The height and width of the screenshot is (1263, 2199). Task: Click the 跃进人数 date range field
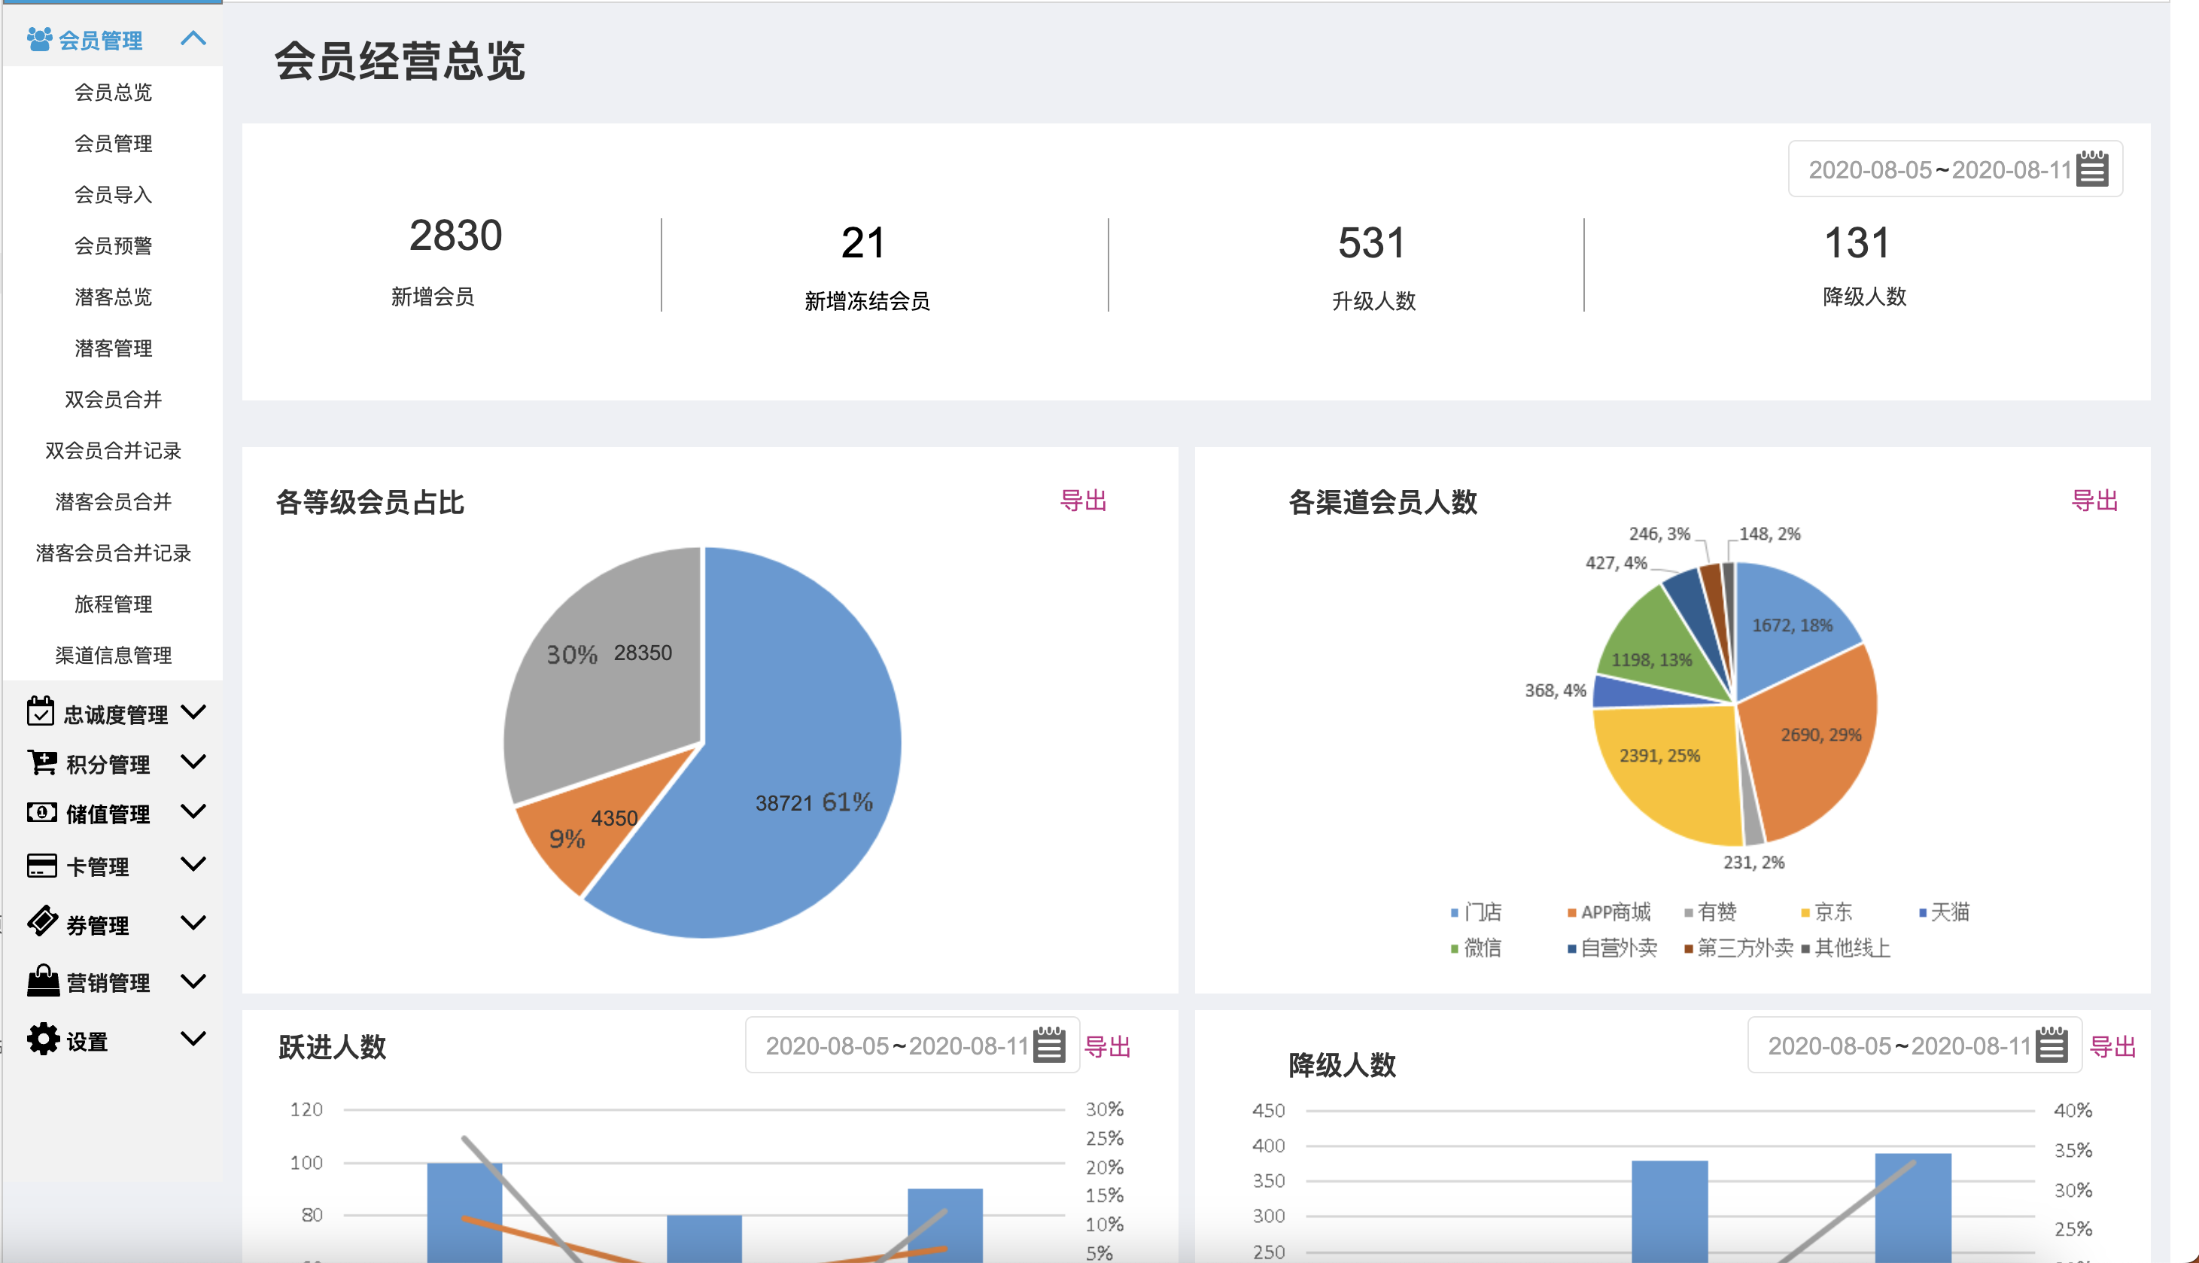912,1045
